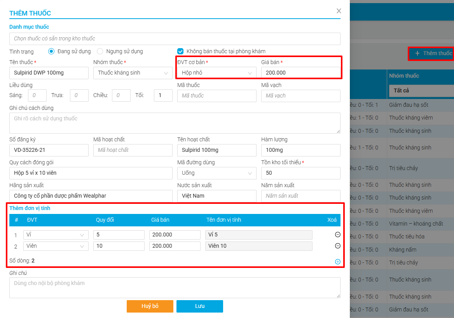Expand the ĐVT cơ bản dropdown
The height and width of the screenshot is (318, 454).
(217, 73)
